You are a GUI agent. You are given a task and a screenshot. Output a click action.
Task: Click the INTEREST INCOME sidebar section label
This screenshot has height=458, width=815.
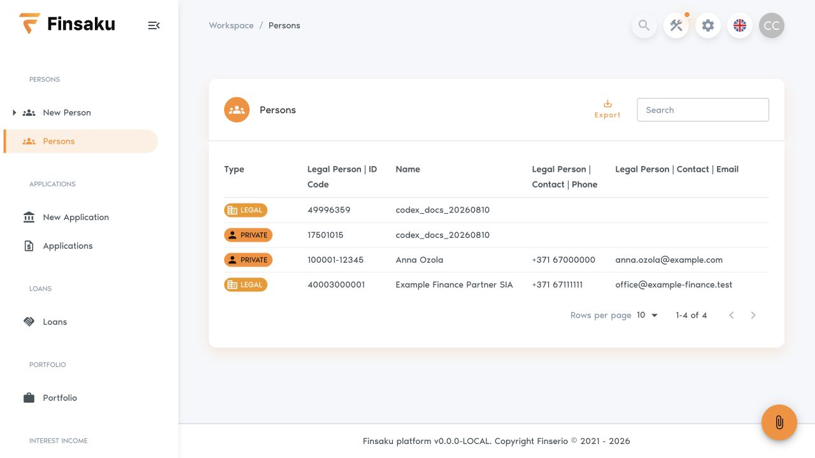pos(59,440)
